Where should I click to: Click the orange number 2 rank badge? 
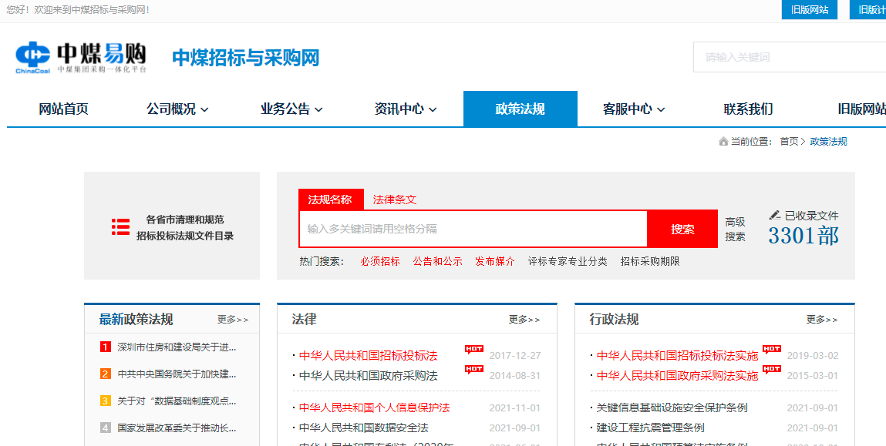[106, 374]
